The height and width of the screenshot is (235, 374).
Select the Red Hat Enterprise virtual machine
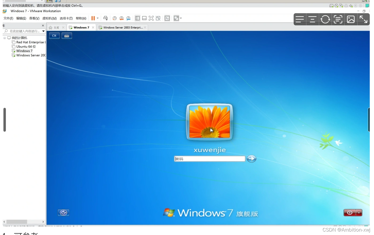(29, 42)
